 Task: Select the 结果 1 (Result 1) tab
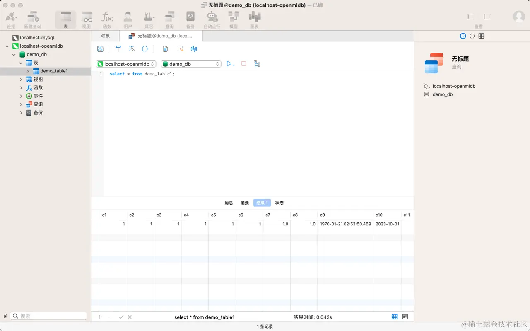262,203
